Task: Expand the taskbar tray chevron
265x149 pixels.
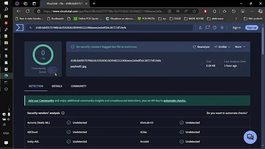Action: click(x=9, y=110)
